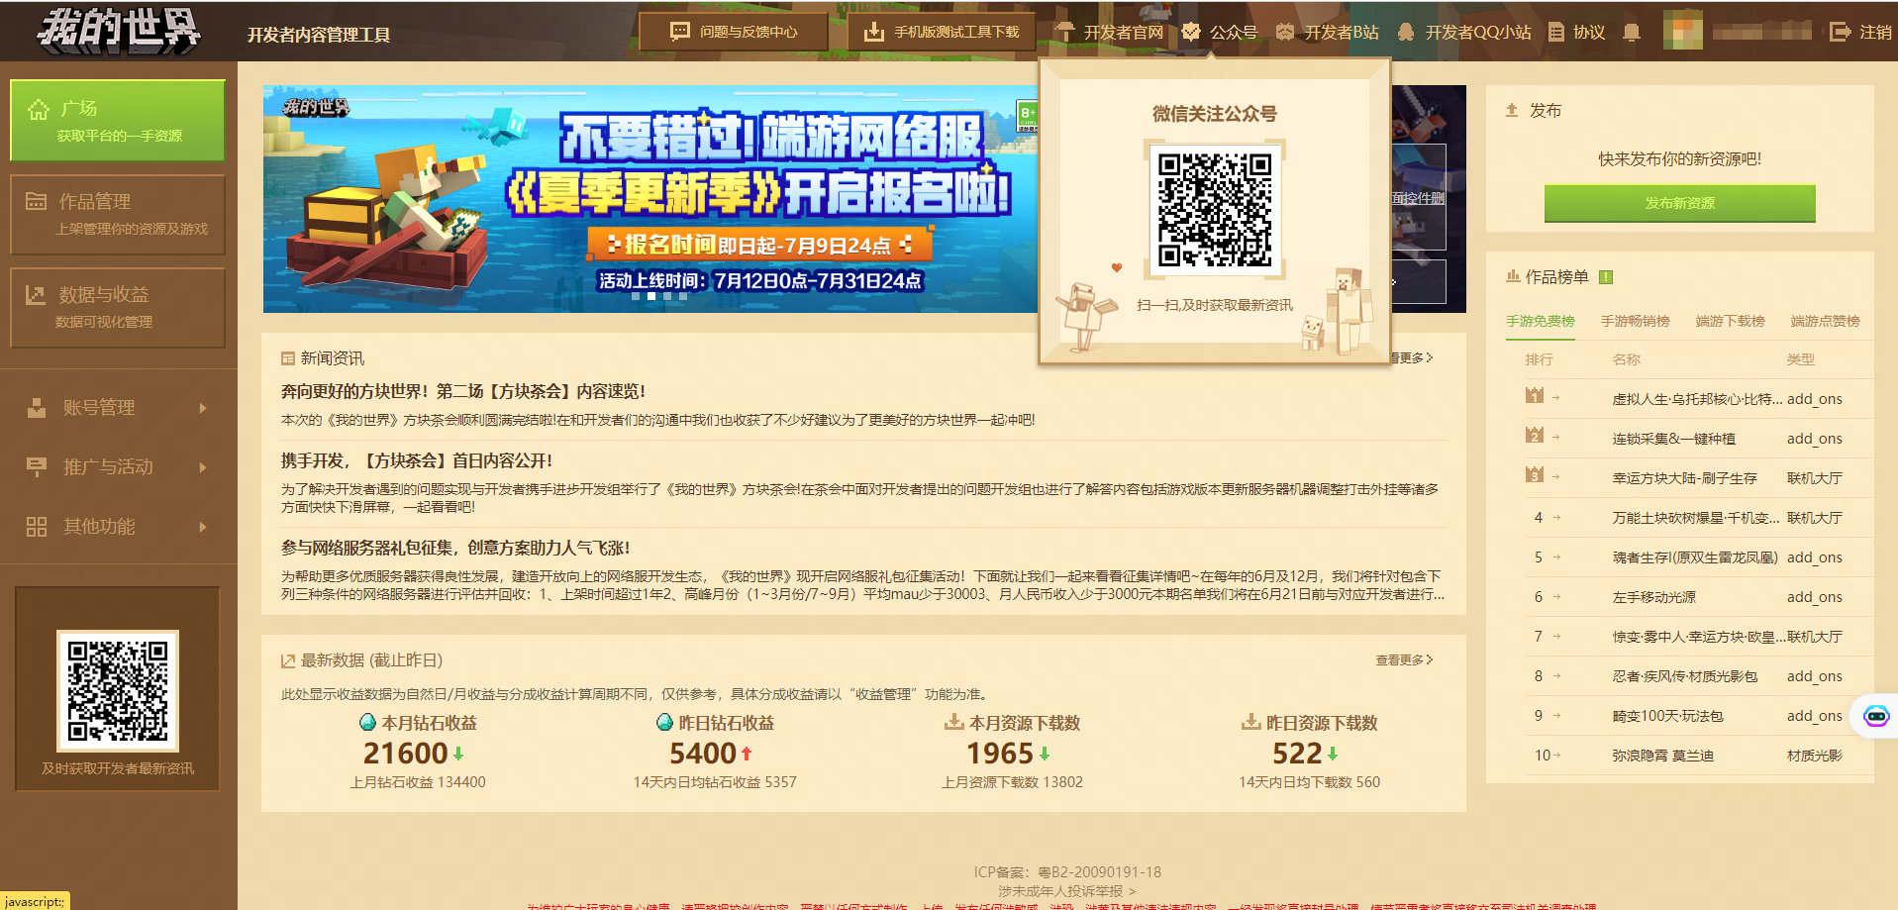Viewport: 1898px width, 910px height.
Task: Open the 公众号 header item
Action: tap(1220, 32)
